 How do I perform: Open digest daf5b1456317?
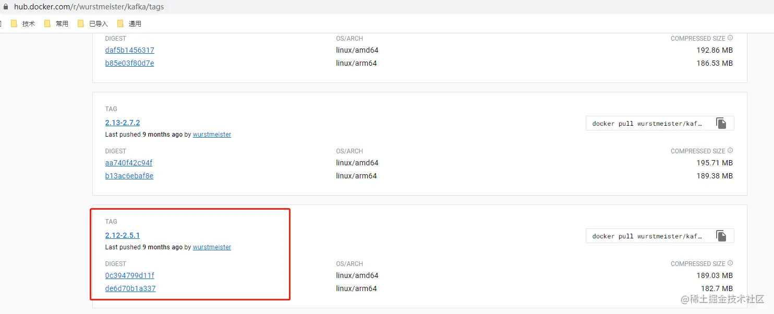click(129, 50)
